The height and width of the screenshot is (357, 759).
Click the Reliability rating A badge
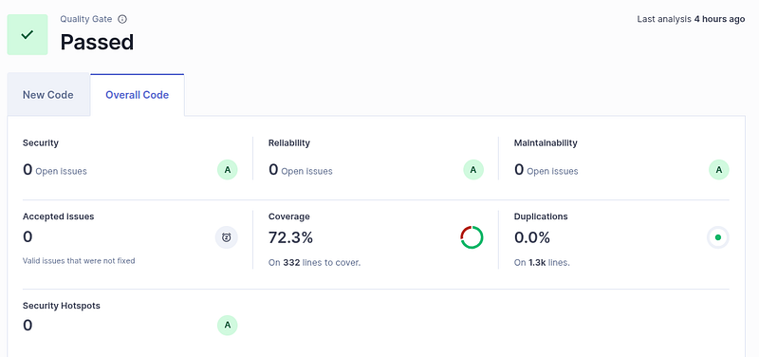coord(473,170)
